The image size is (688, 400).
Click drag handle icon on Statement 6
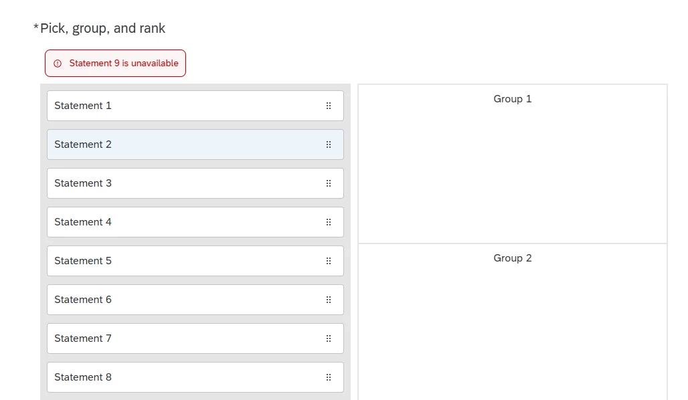(329, 300)
